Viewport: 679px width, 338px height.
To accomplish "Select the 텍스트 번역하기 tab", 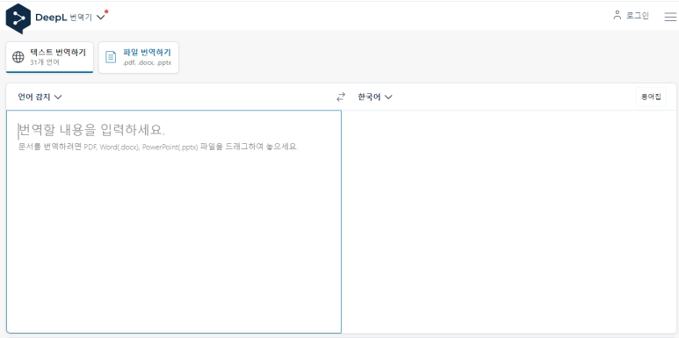I will point(49,57).
